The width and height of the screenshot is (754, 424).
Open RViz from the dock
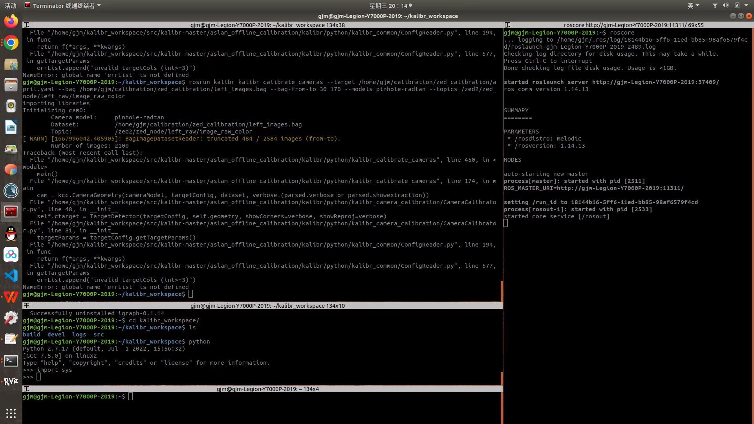point(11,381)
